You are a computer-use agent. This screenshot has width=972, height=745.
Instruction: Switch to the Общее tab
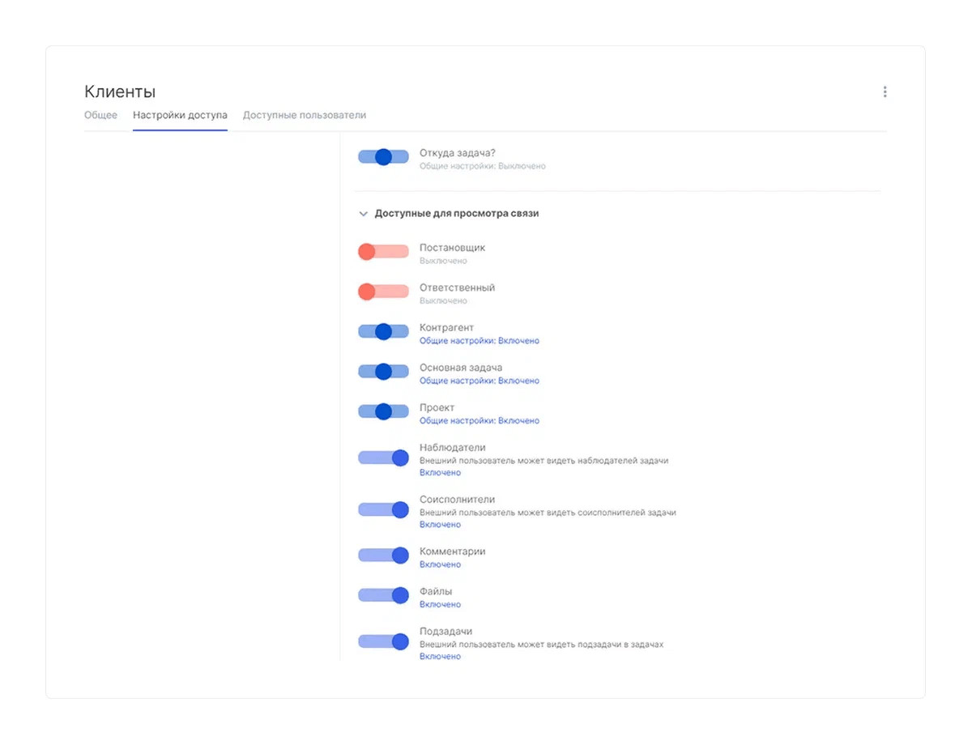pyautogui.click(x=100, y=115)
